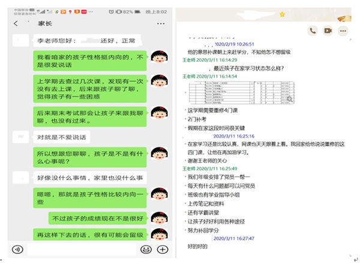Tap the message 嗯嗯，那就是孩子性格比较内向一些
The width and height of the screenshot is (360, 263).
click(90, 198)
